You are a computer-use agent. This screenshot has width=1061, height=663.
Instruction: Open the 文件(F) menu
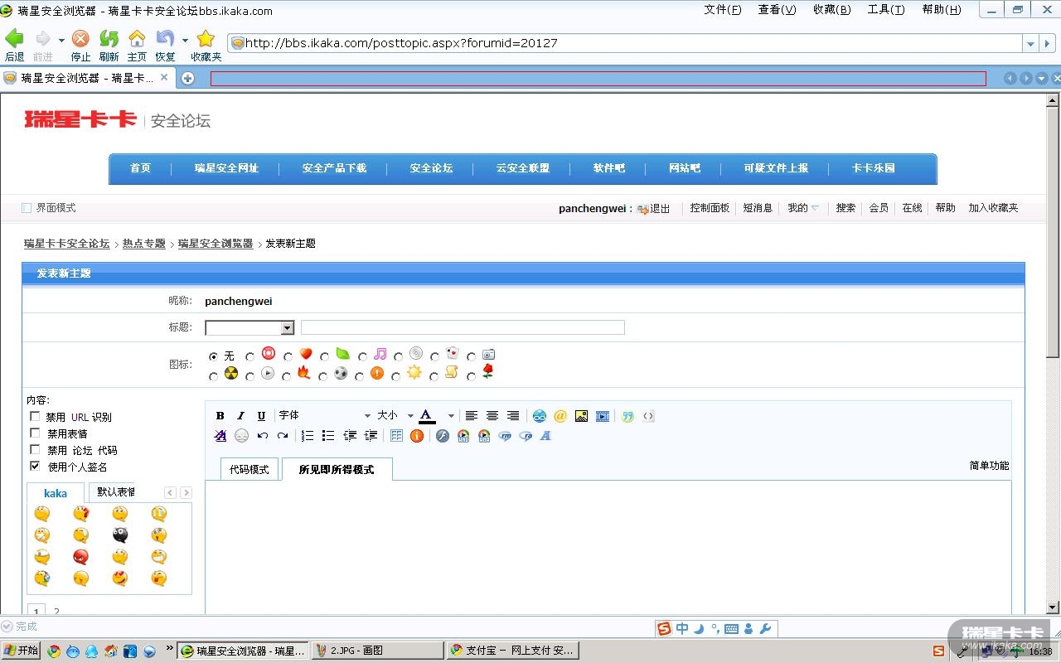pos(723,10)
